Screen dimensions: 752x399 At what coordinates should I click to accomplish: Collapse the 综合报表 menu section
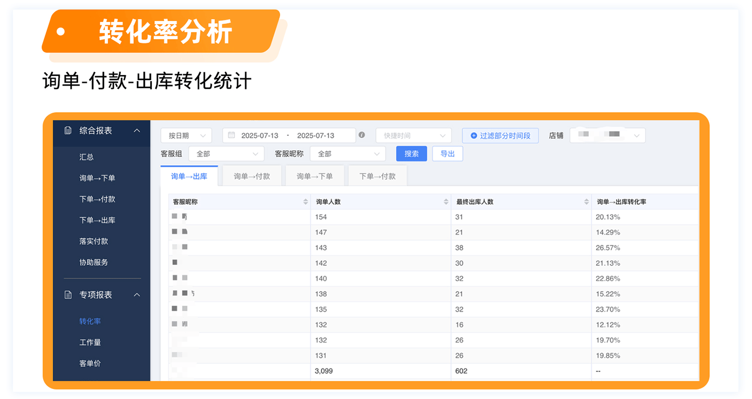137,131
